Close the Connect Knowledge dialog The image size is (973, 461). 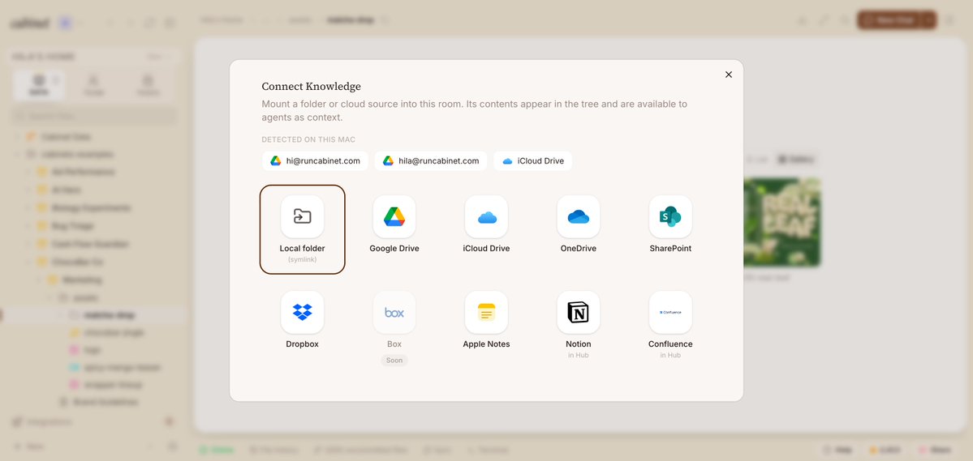tap(729, 75)
